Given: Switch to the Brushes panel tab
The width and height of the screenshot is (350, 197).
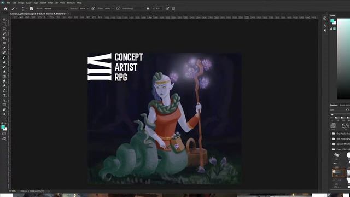Looking at the screenshot, I should (334, 105).
